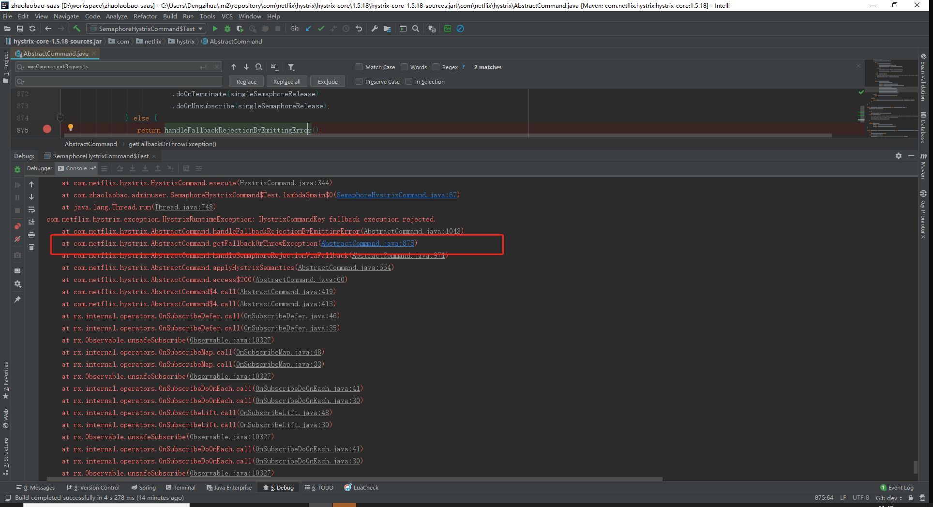Mute breakpoints in the debug sidebar

[17, 239]
